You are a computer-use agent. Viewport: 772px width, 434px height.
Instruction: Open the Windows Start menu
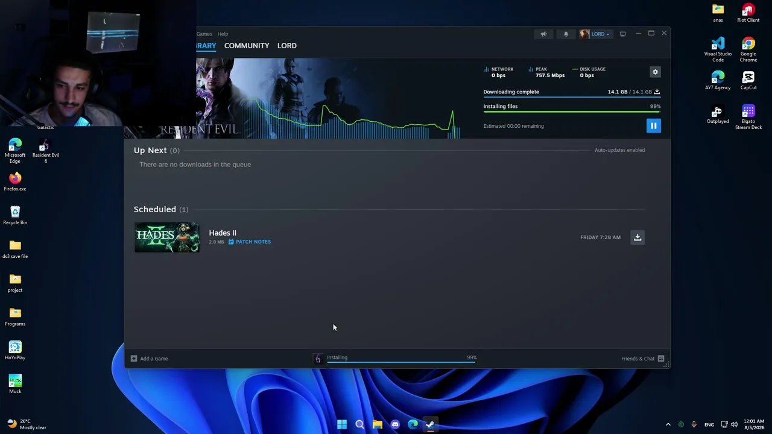342,424
